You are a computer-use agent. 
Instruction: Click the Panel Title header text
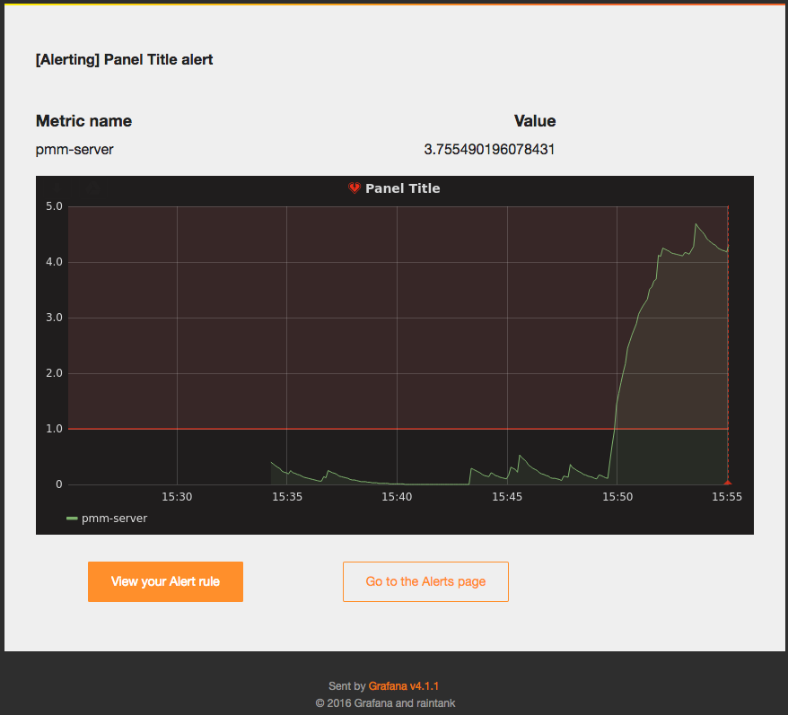(404, 188)
